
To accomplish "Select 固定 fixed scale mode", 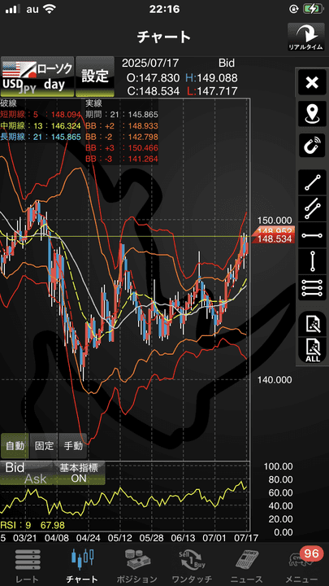I will (44, 445).
